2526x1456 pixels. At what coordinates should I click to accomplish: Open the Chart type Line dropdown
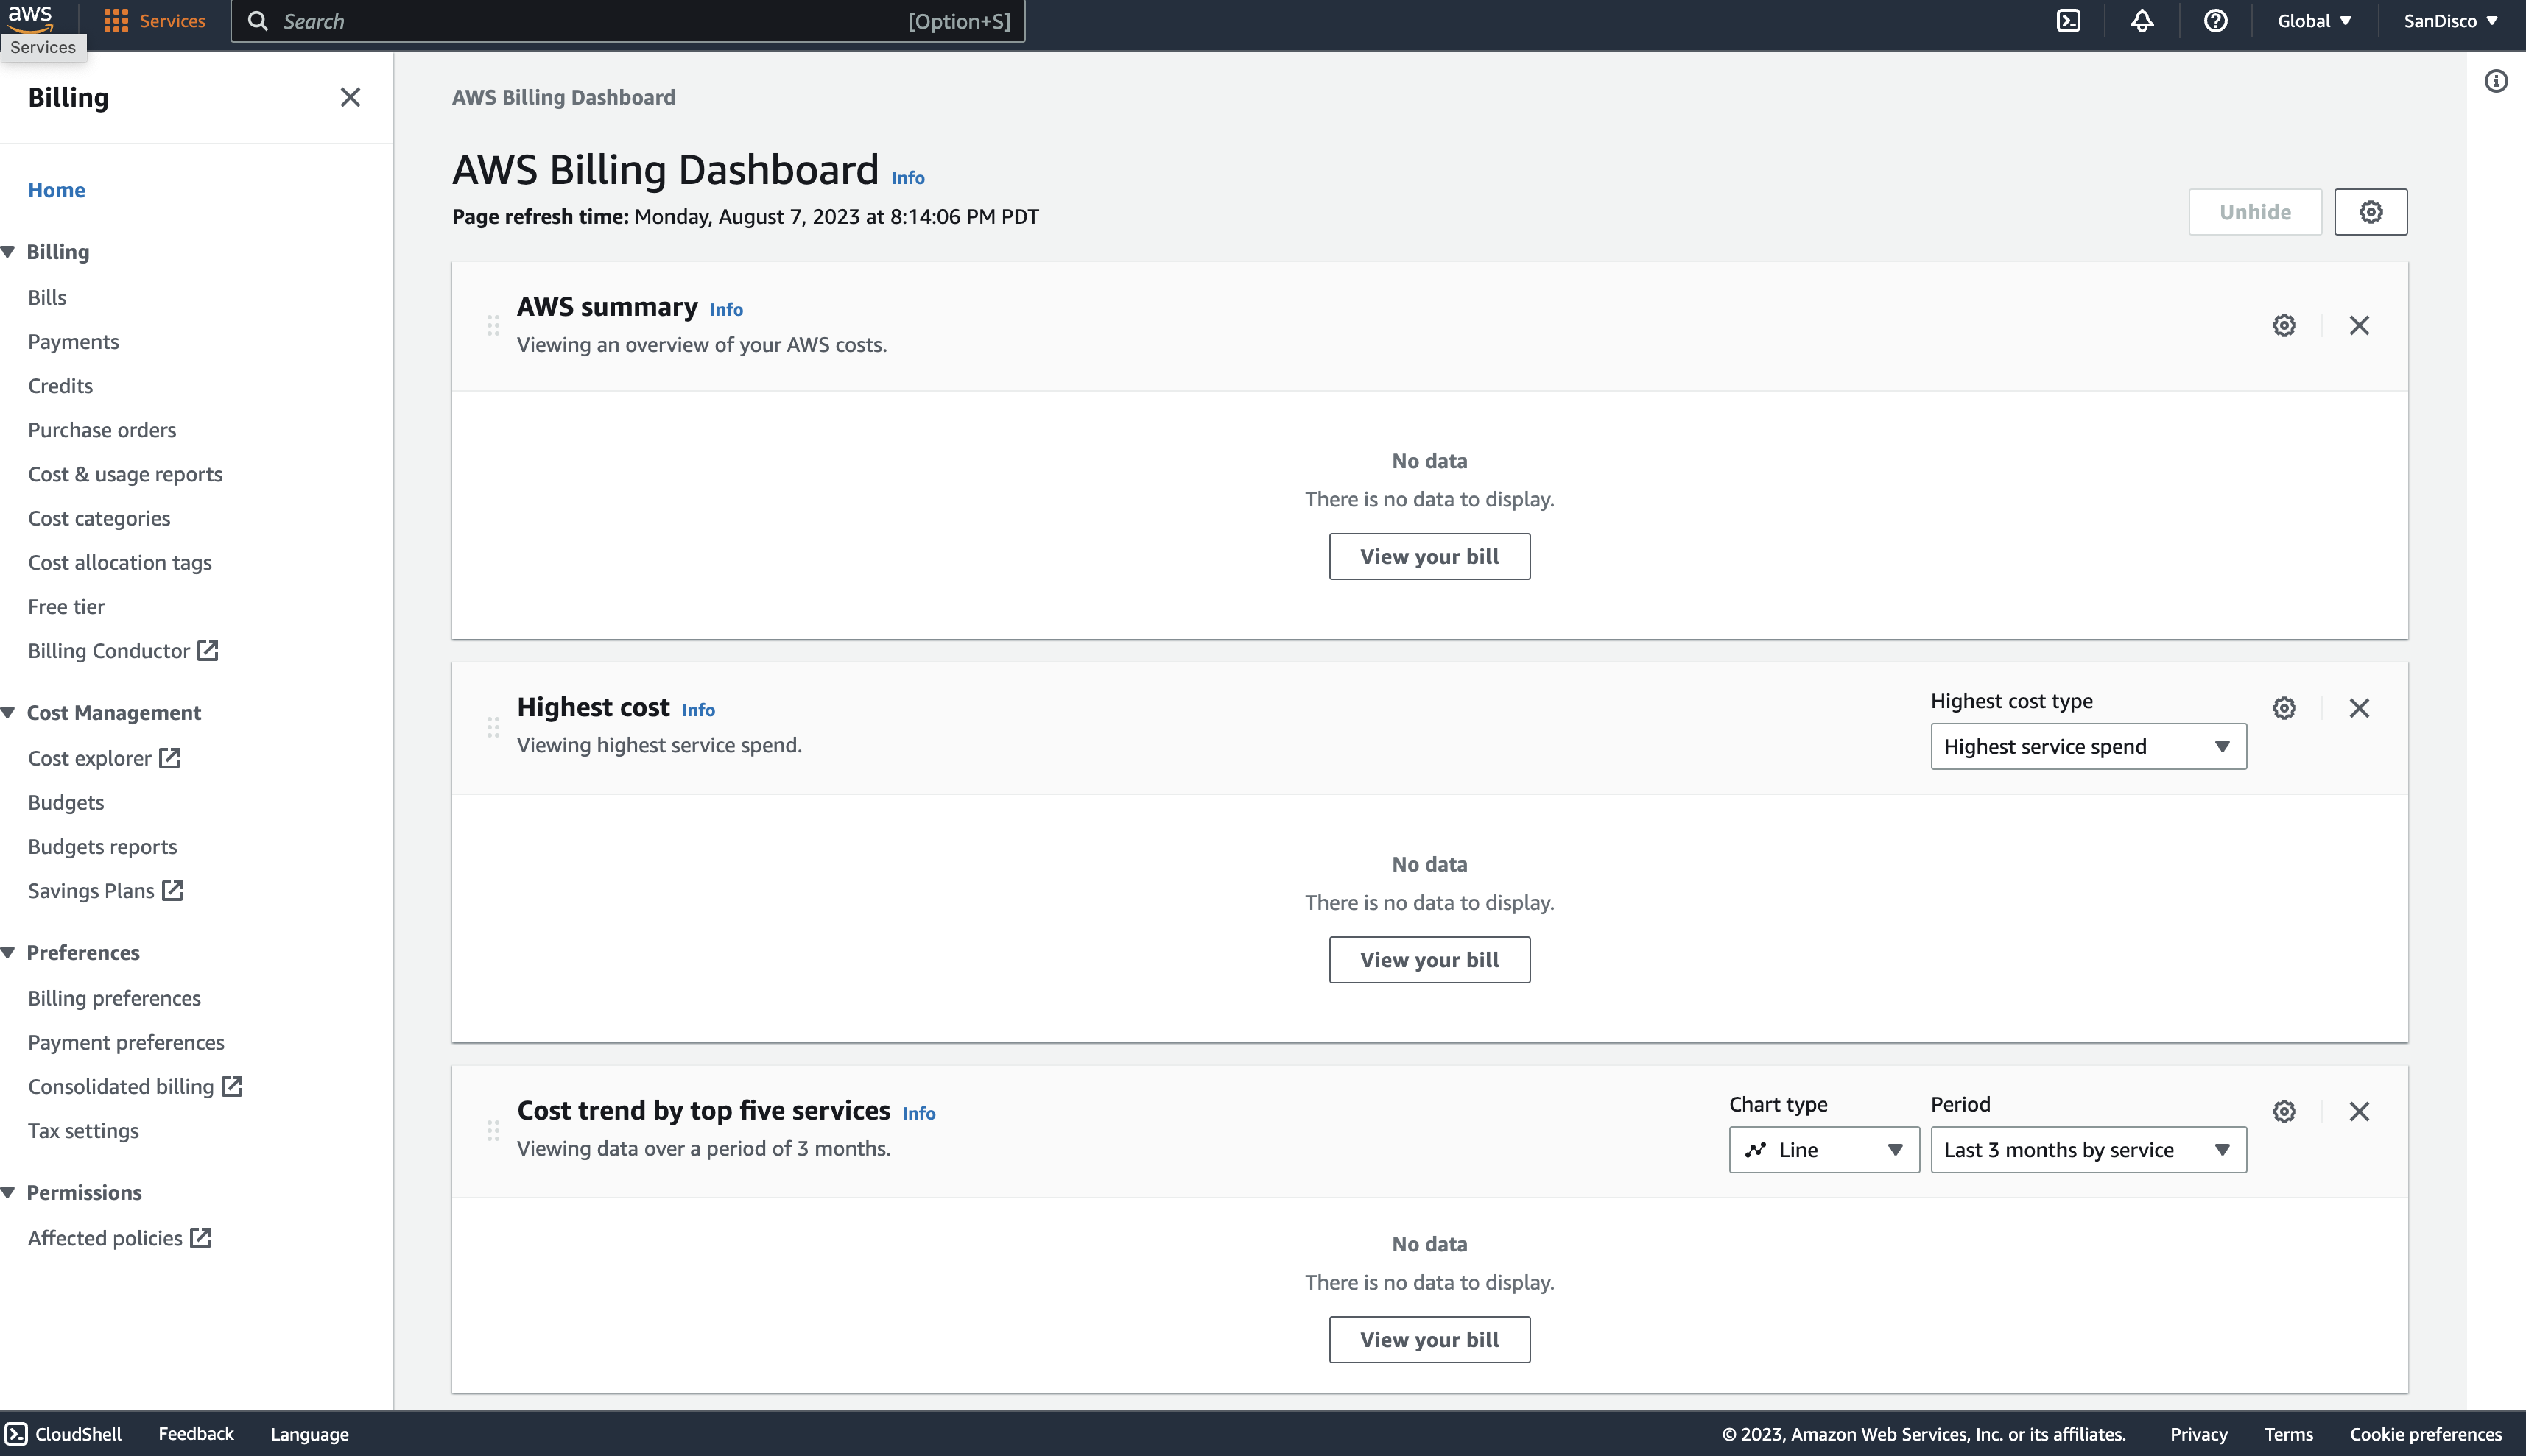(1823, 1150)
